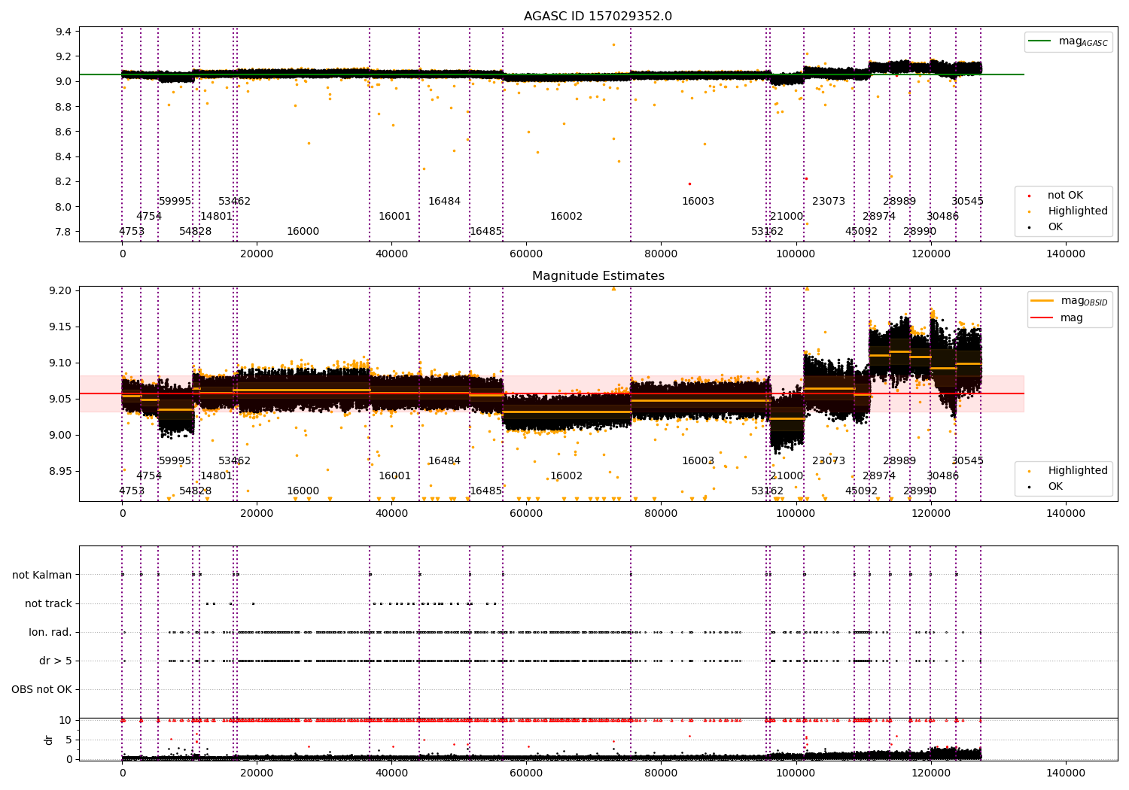Click the 60000 x-axis tick of the top plot
1129x790 pixels.
pyautogui.click(x=526, y=254)
